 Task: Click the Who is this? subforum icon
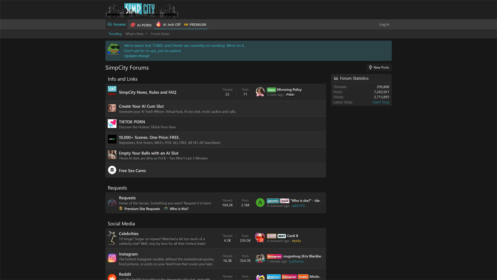[166, 208]
